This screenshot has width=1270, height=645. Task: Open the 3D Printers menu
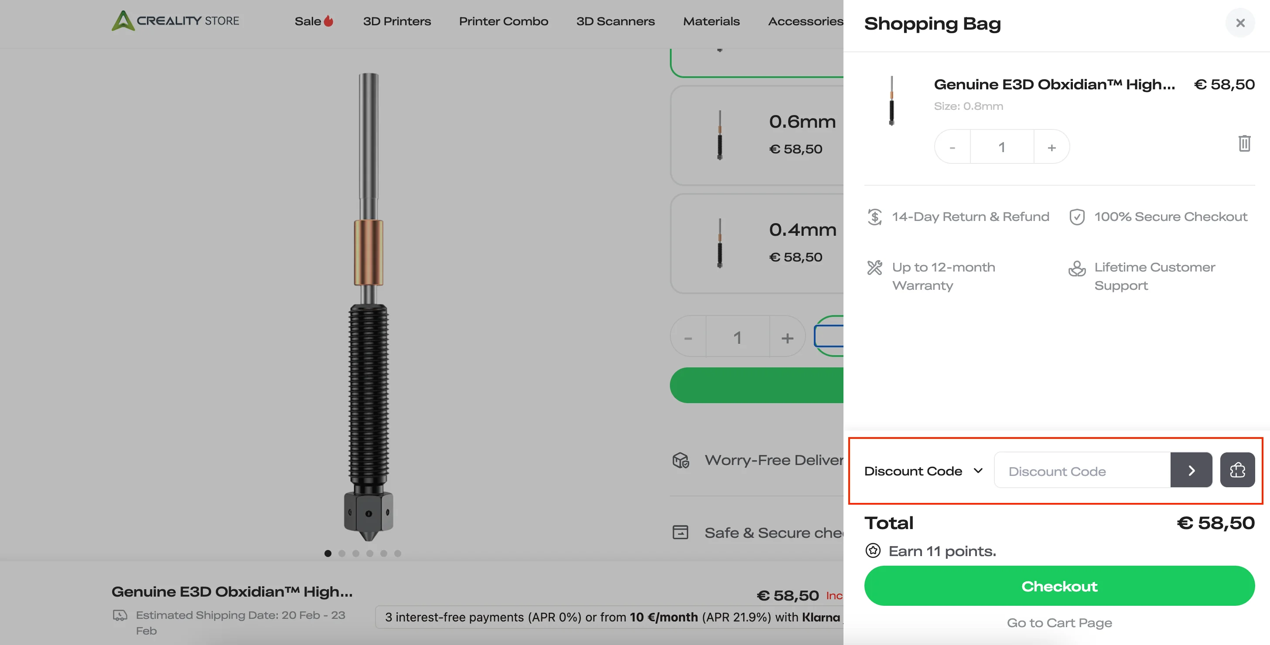396,21
